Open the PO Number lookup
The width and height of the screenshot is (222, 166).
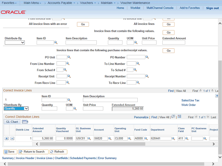tap(147, 57)
